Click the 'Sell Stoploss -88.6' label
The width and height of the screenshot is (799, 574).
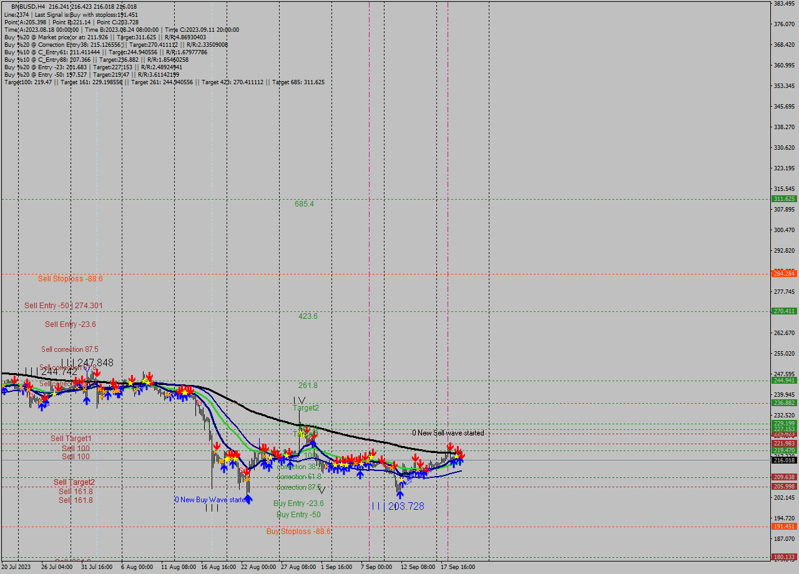[x=70, y=279]
